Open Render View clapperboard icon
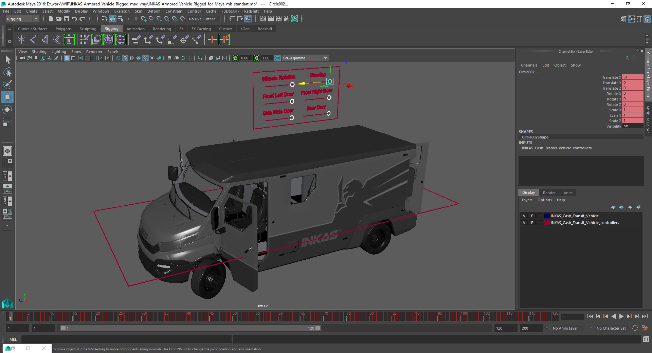The image size is (652, 353). tap(263, 19)
